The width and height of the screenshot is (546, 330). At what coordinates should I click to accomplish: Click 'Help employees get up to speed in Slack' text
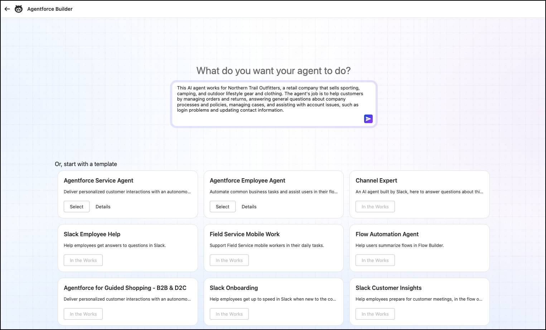click(273, 299)
